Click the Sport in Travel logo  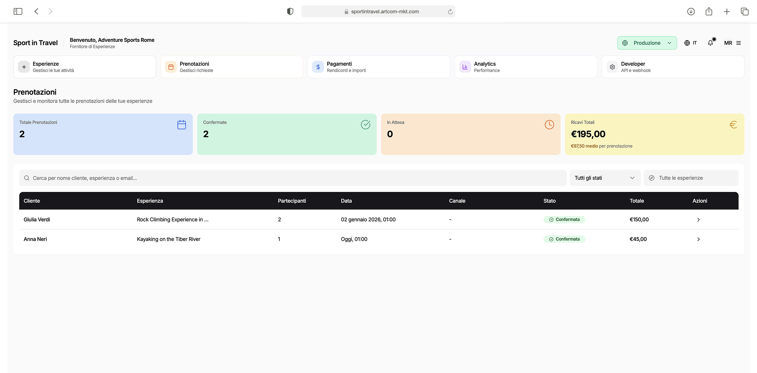35,43
